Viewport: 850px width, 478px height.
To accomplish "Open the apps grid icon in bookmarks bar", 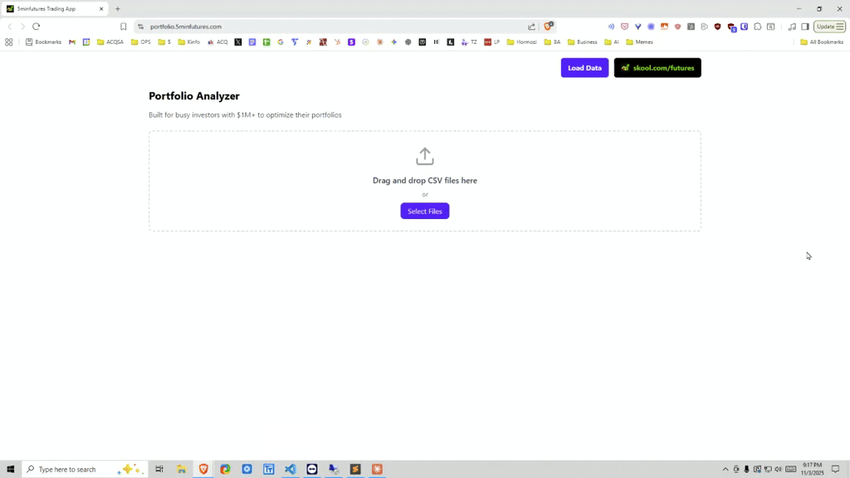I will tap(8, 41).
